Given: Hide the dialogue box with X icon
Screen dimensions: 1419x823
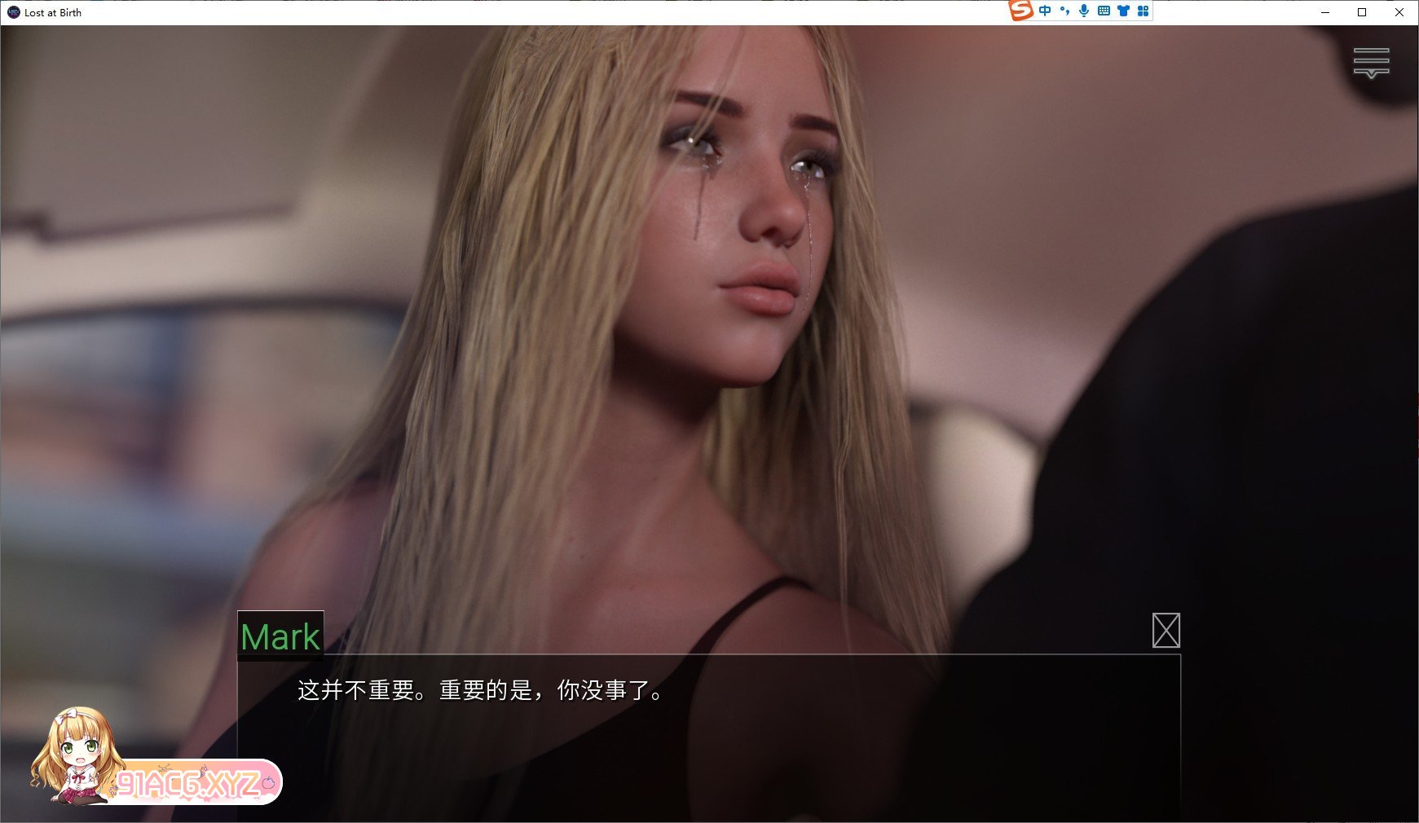Looking at the screenshot, I should tap(1166, 631).
